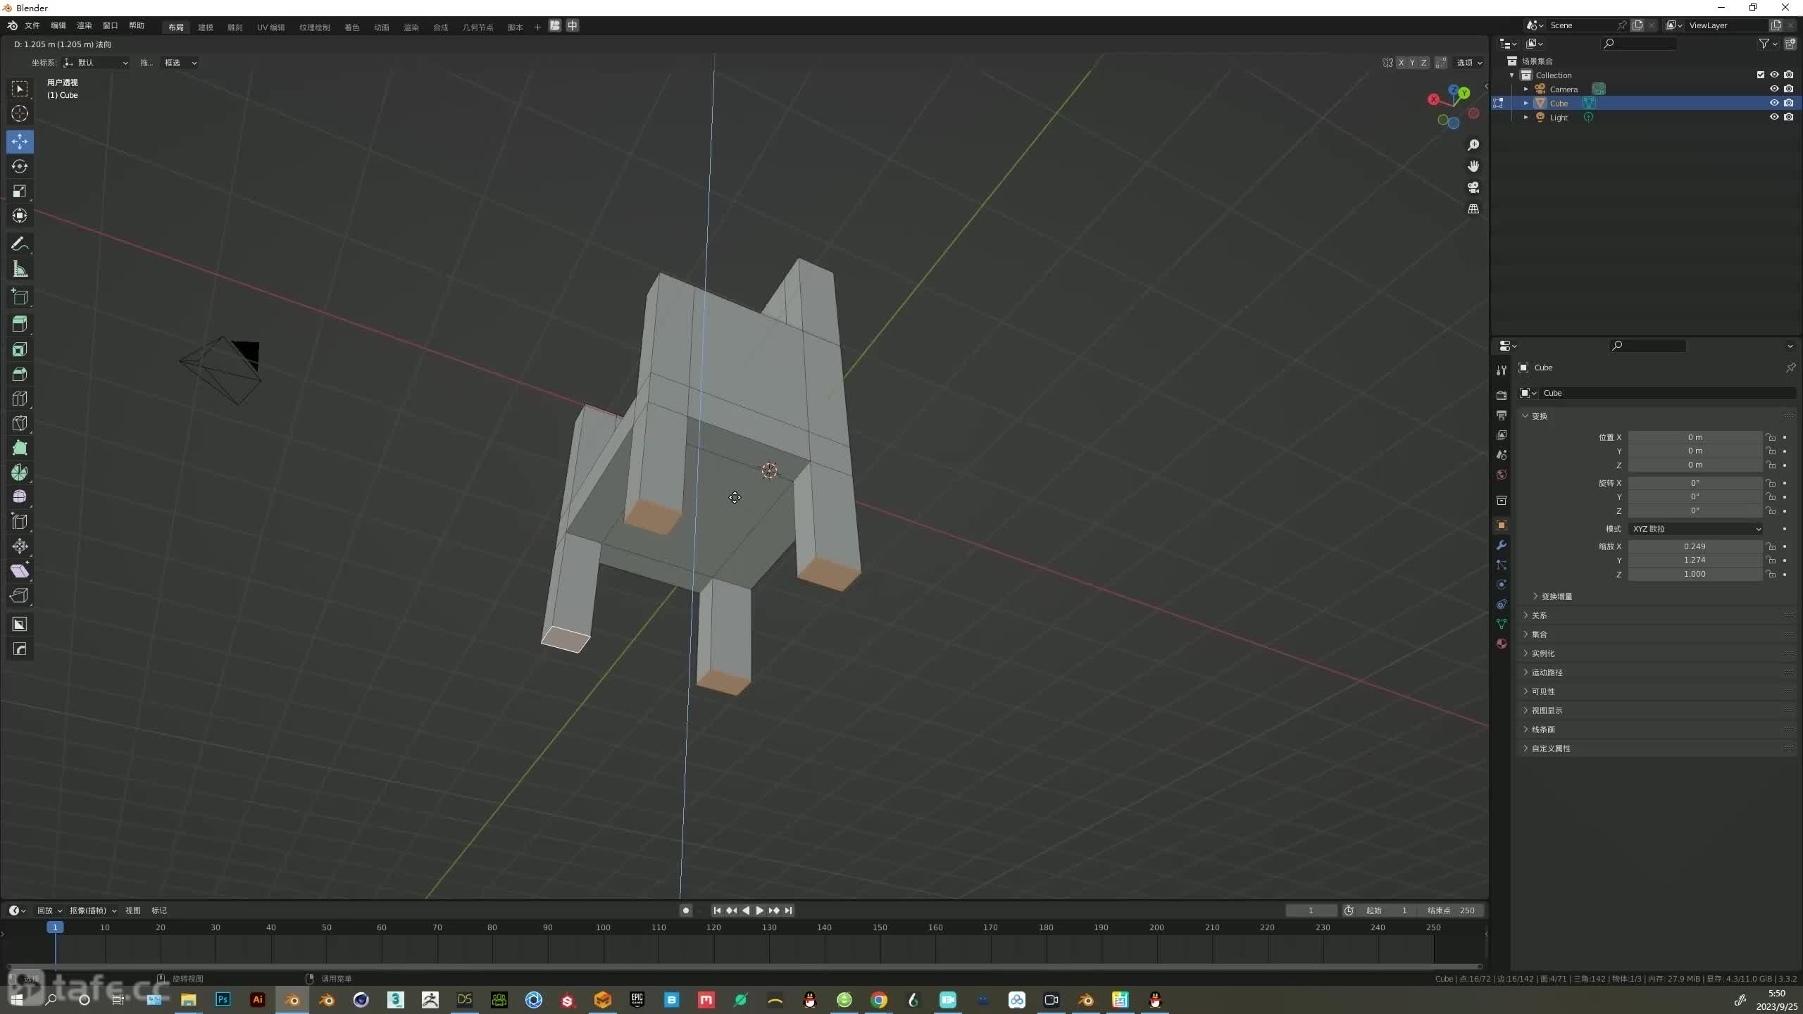Switch perspective/orthographic with grid icon
The width and height of the screenshot is (1803, 1014).
pos(1473,208)
